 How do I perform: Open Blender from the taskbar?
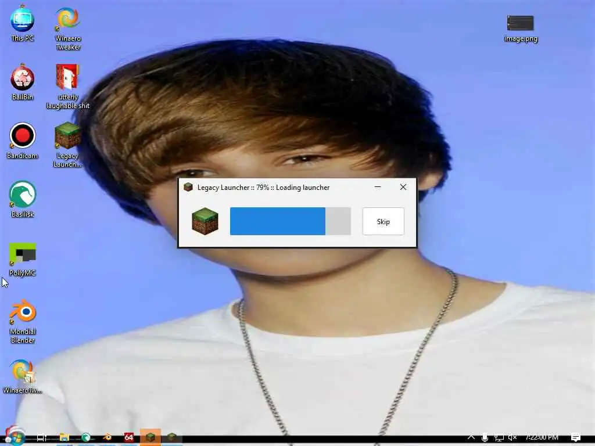tap(107, 437)
